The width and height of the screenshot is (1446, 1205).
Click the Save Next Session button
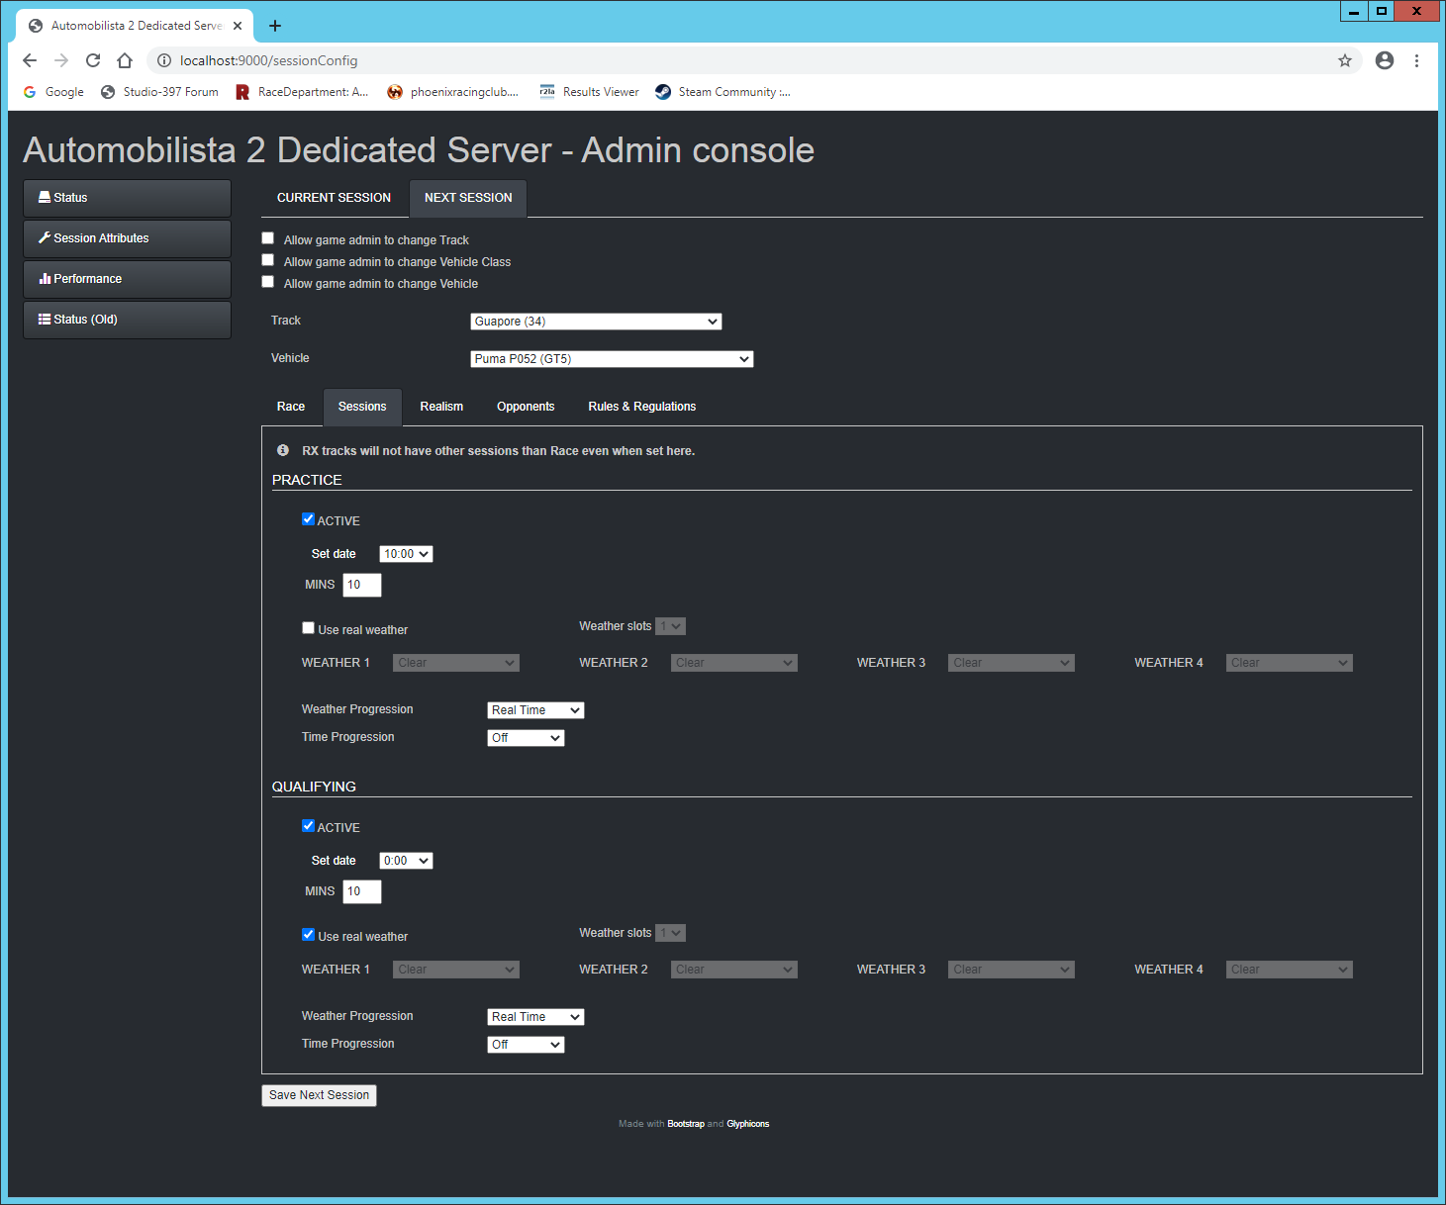319,1095
